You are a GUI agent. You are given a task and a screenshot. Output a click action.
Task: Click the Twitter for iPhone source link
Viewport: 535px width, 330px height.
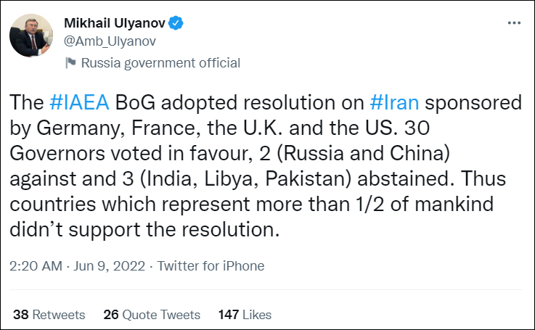point(211,266)
